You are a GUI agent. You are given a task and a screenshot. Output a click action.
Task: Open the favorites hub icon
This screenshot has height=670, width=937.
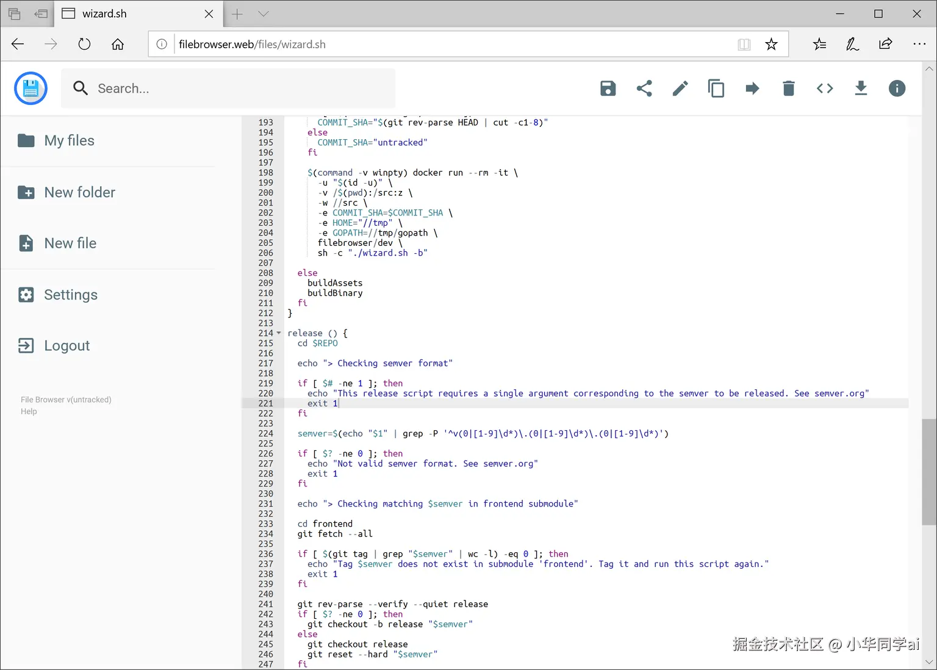(x=820, y=44)
